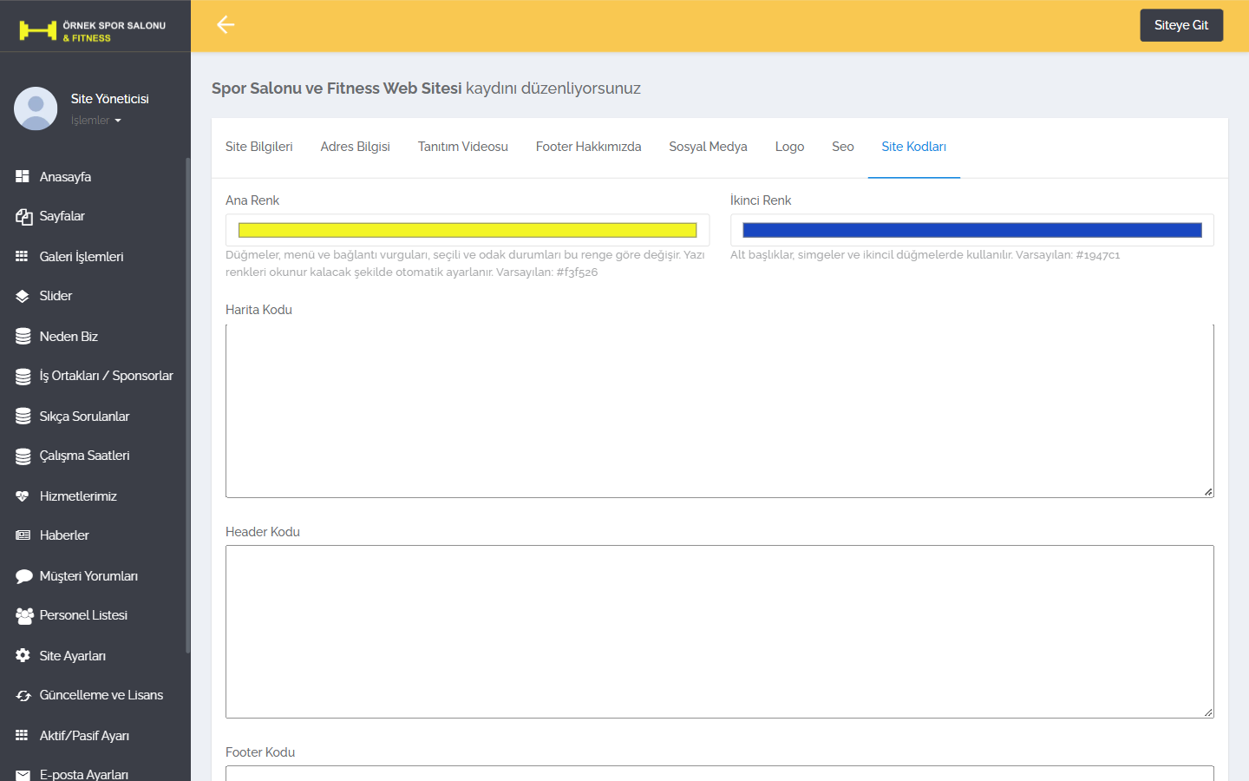The height and width of the screenshot is (781, 1249).
Task: Open the Sosyal Medya tab
Action: (x=708, y=147)
